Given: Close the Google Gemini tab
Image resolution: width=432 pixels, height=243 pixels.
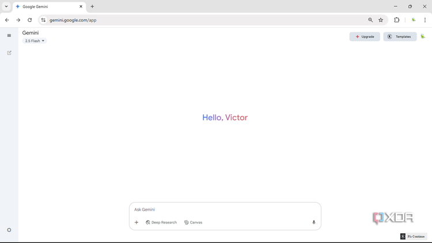Looking at the screenshot, I should pos(81,6).
